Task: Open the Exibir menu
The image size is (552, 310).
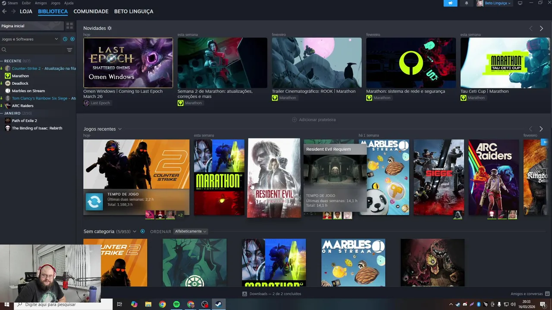Action: pyautogui.click(x=26, y=3)
